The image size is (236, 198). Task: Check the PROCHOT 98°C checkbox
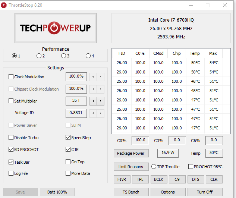coord(191,167)
